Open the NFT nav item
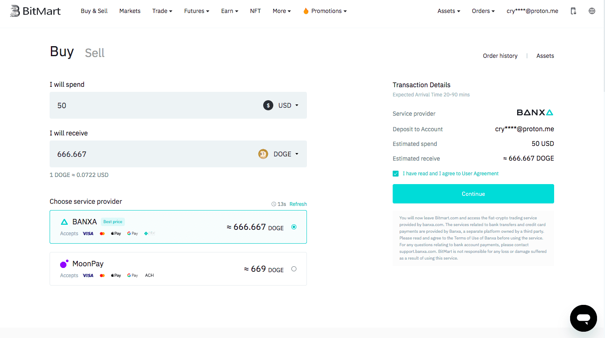This screenshot has height=338, width=605. pyautogui.click(x=255, y=11)
